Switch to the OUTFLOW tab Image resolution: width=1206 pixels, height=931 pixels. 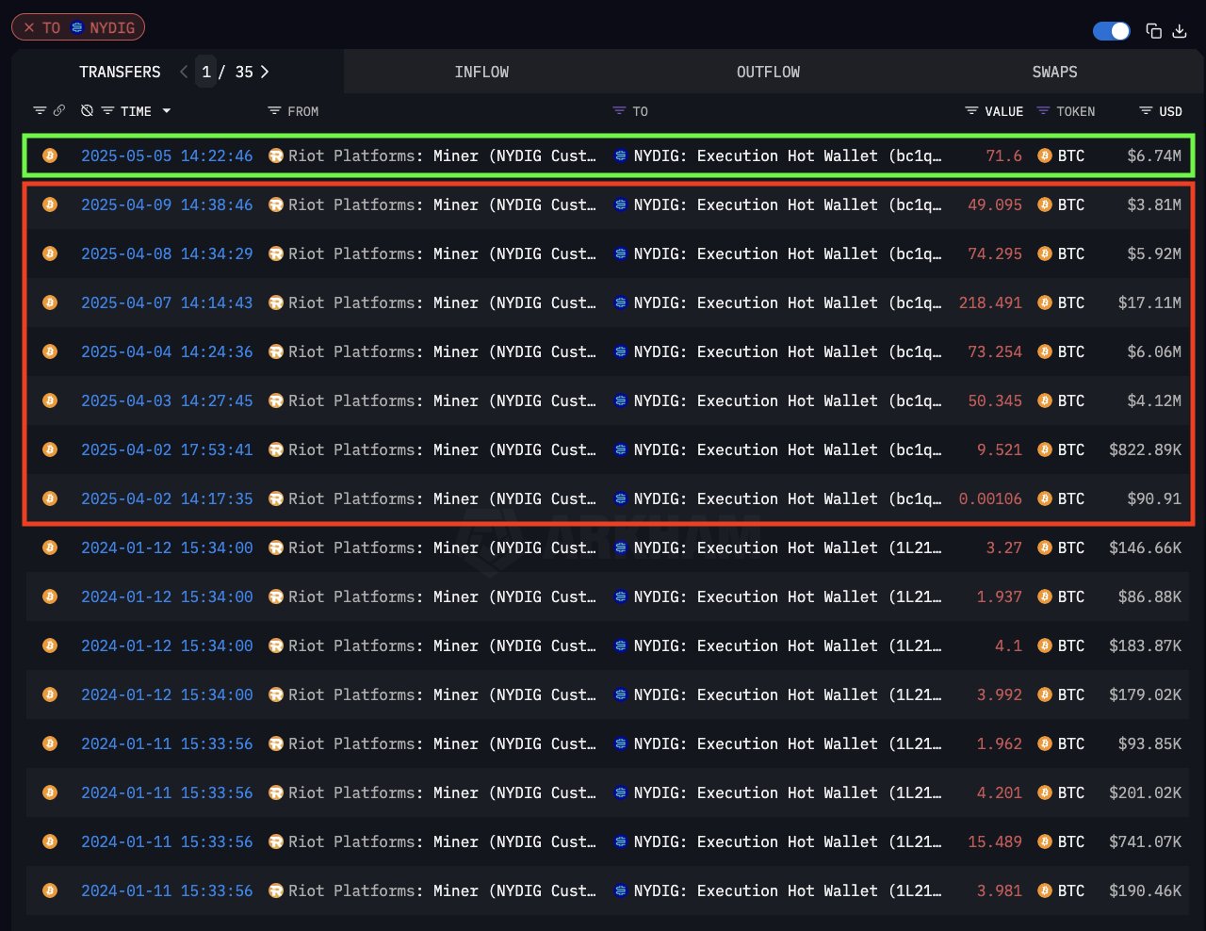pyautogui.click(x=768, y=72)
